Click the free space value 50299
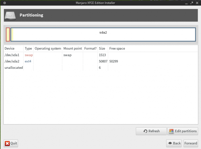This screenshot has height=149, width=201. 114,61
